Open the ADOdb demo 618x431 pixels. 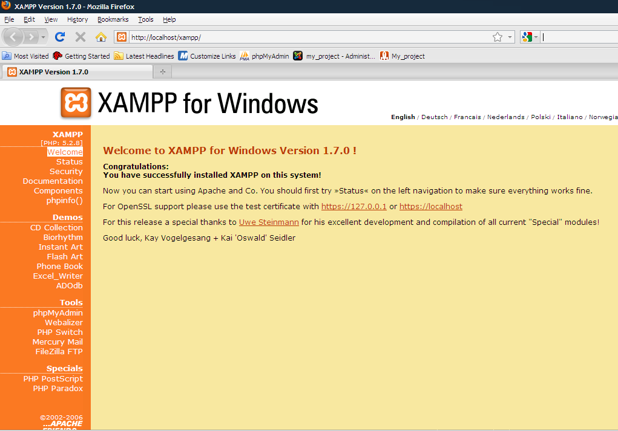pyautogui.click(x=70, y=286)
